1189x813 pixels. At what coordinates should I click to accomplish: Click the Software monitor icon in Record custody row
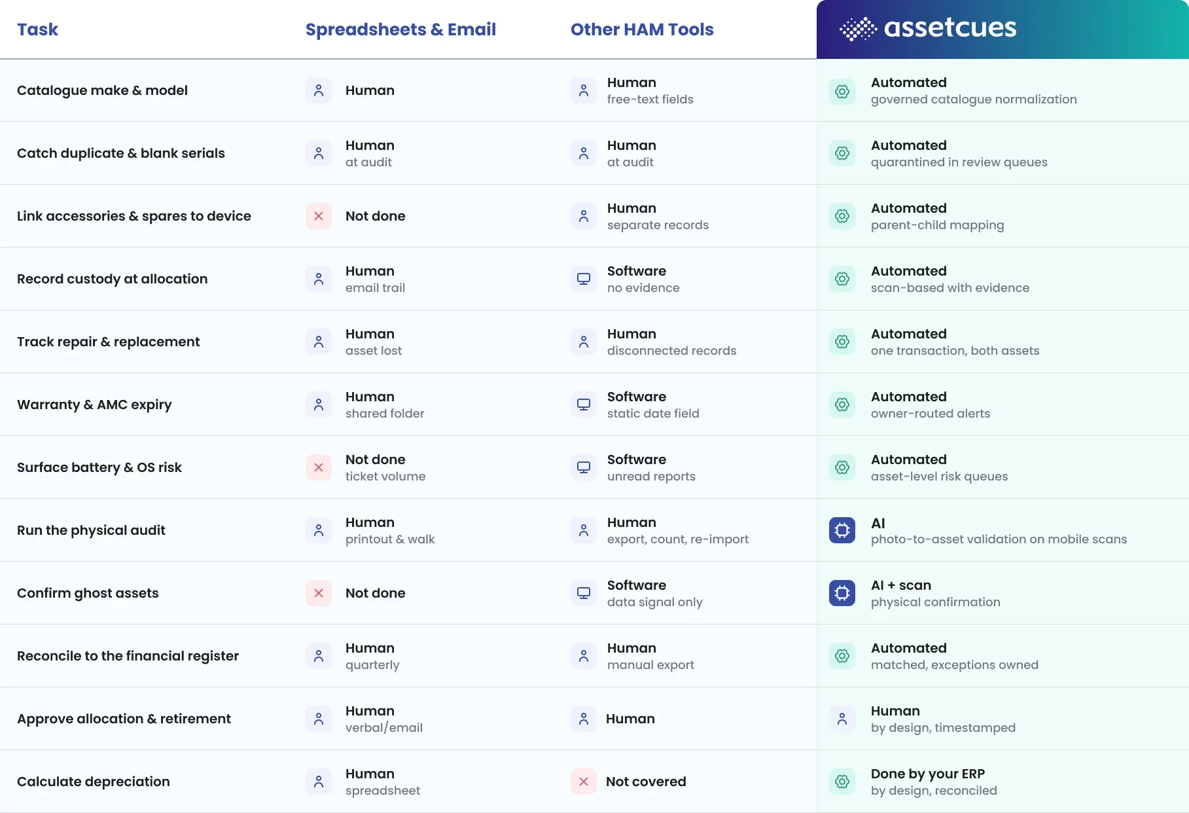pyautogui.click(x=584, y=279)
